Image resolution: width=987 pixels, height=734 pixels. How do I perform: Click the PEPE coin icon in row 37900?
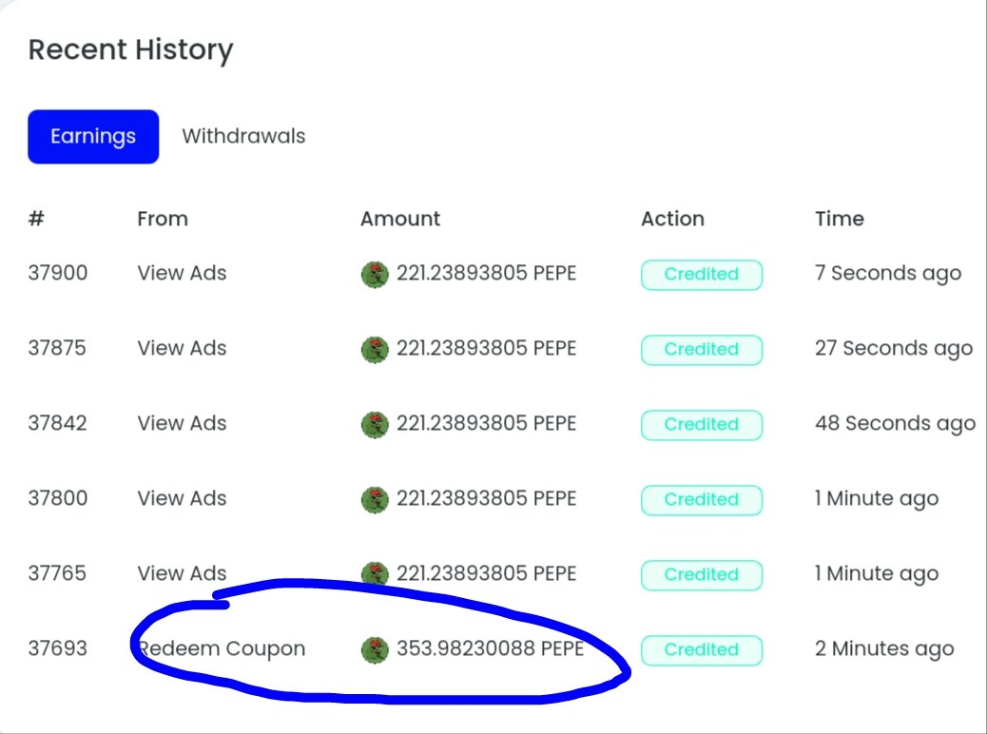pyautogui.click(x=375, y=275)
